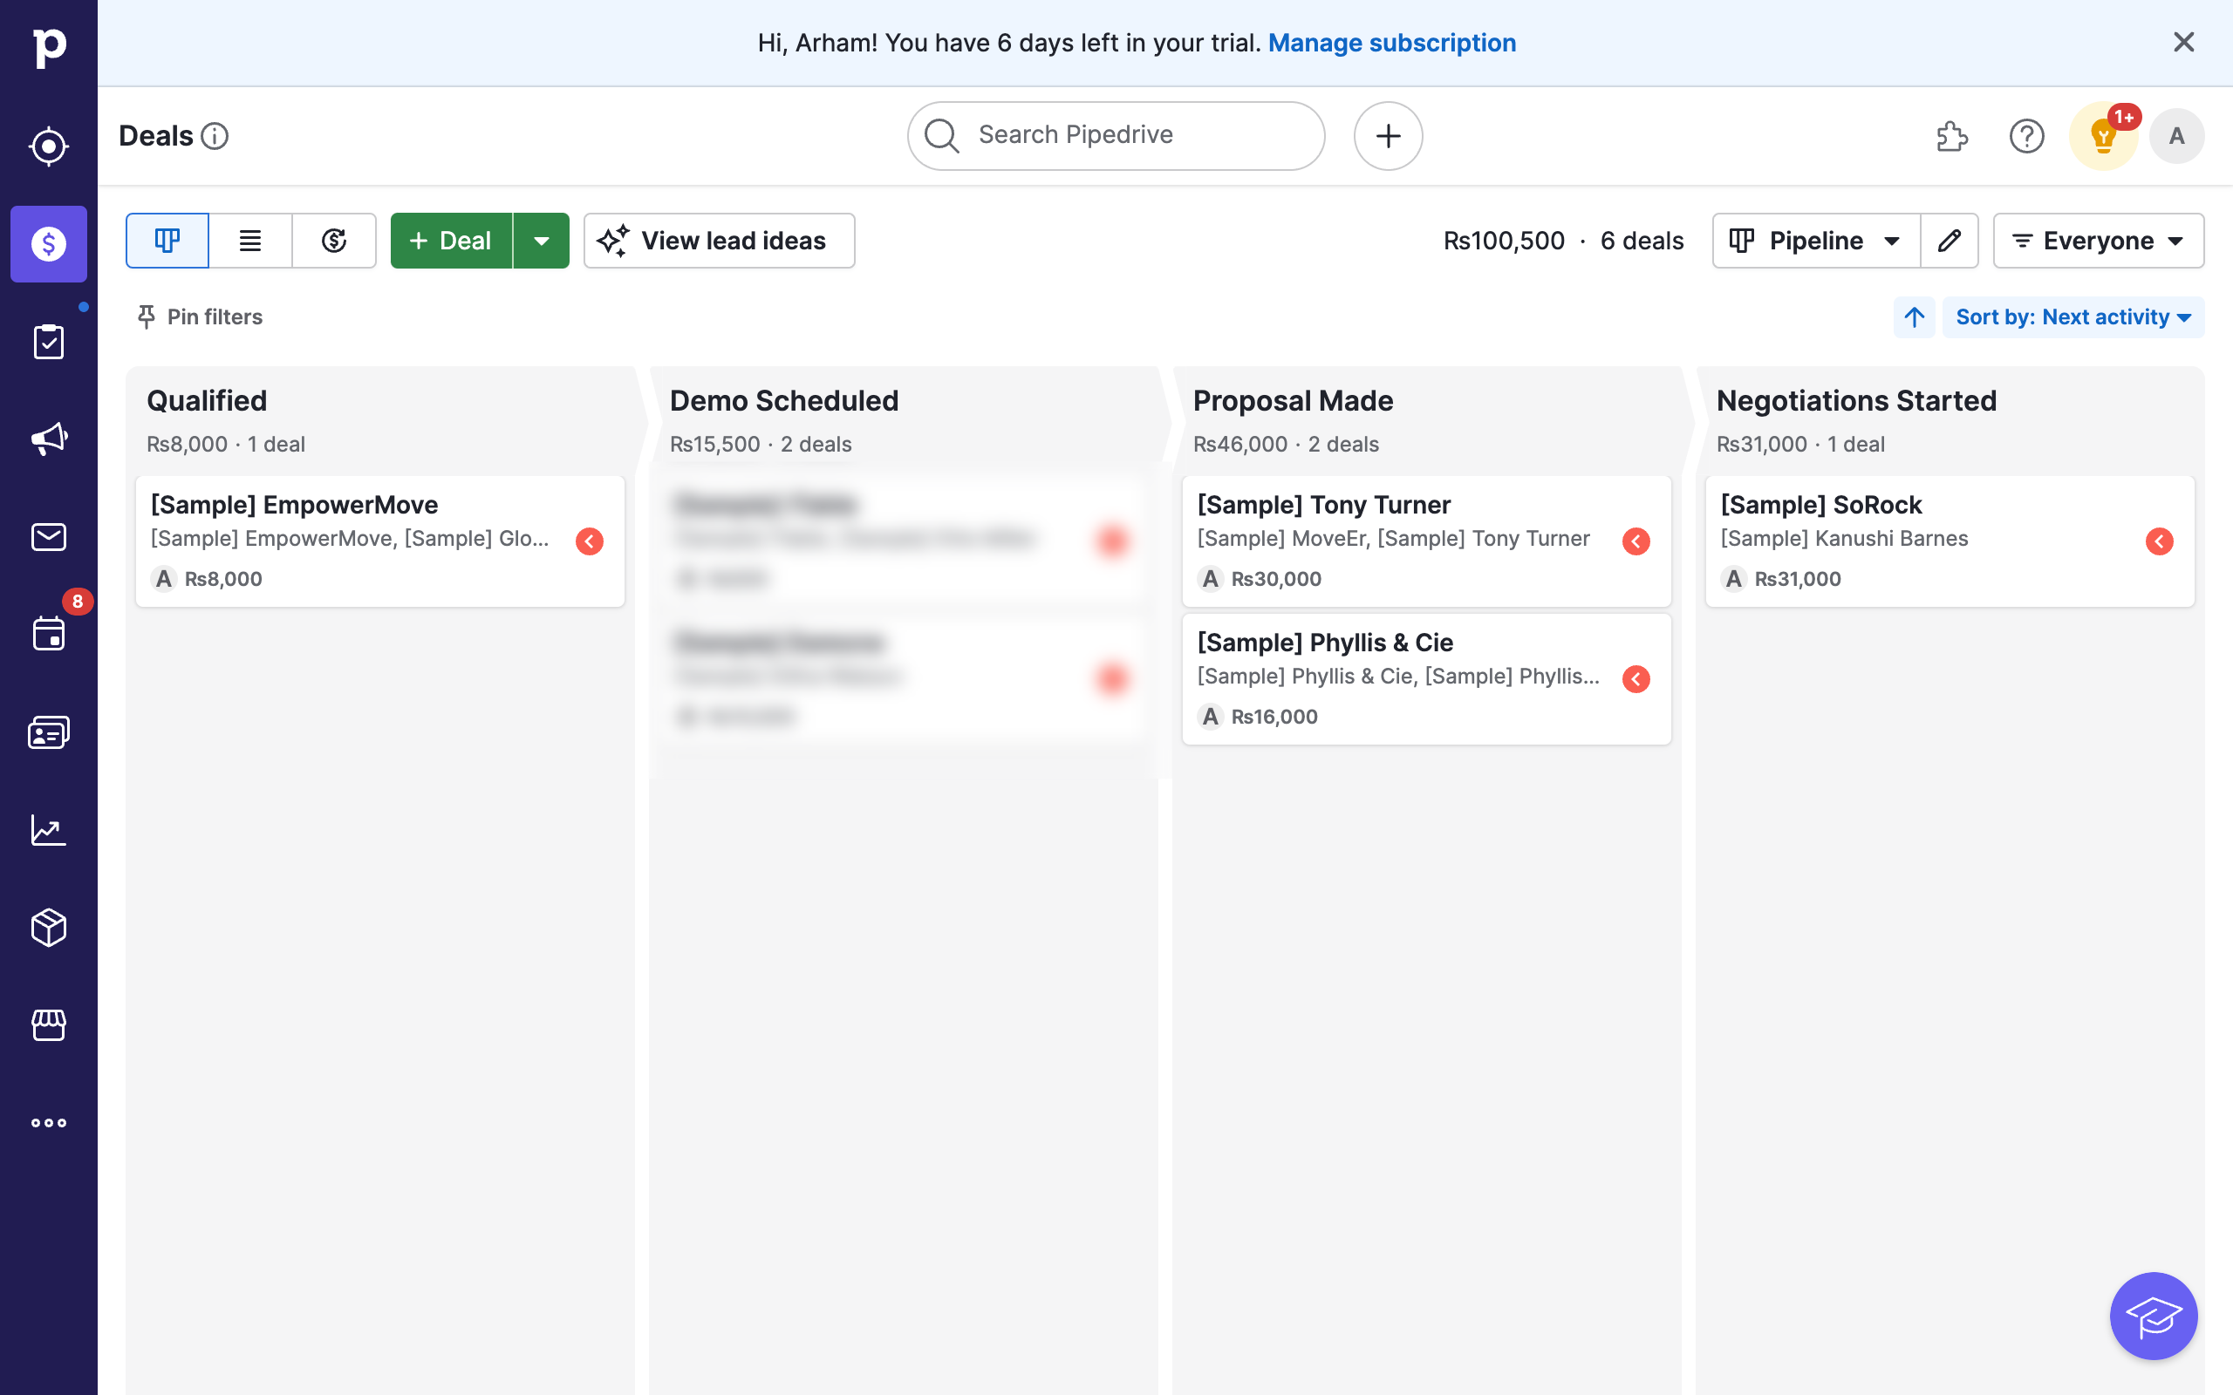Open the Pipeline selector dropdown
This screenshot has height=1395, width=2233.
(1816, 241)
